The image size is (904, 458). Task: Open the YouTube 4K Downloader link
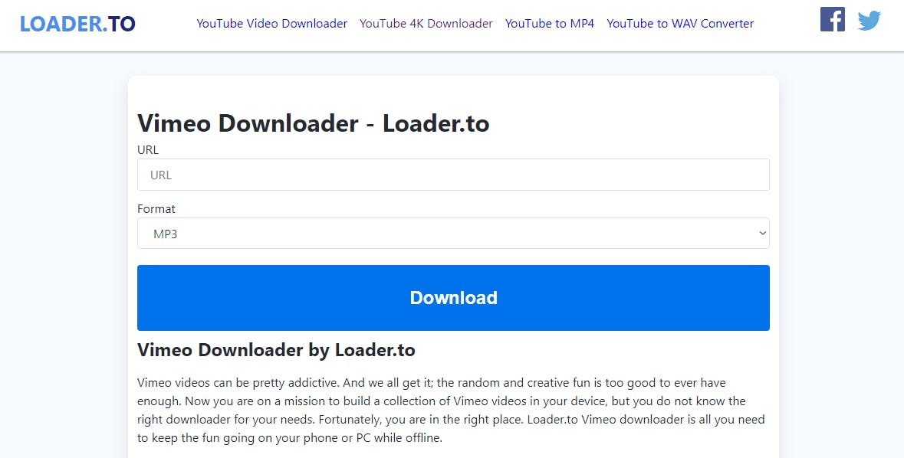click(426, 24)
